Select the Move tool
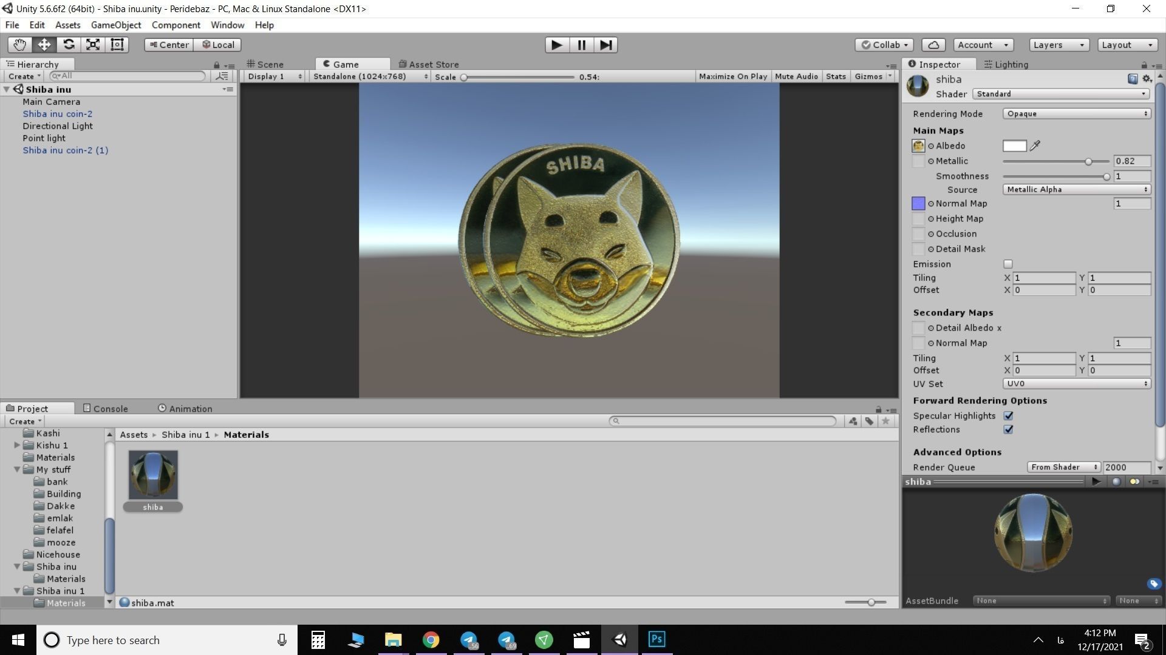The height and width of the screenshot is (655, 1166). [x=44, y=45]
